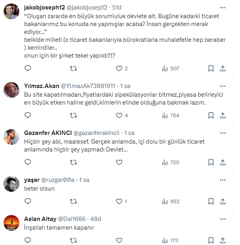This screenshot has height=245, width=240.
Task: Share Gazanfer AKINCI's tweet
Action: (223, 162)
